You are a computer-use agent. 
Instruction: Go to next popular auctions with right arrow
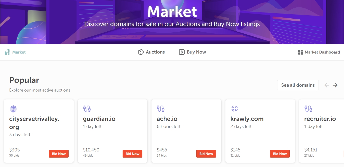coord(335,85)
